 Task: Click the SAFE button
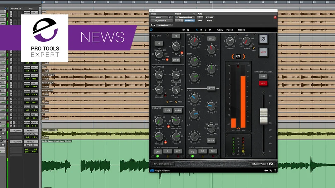coord(200,21)
